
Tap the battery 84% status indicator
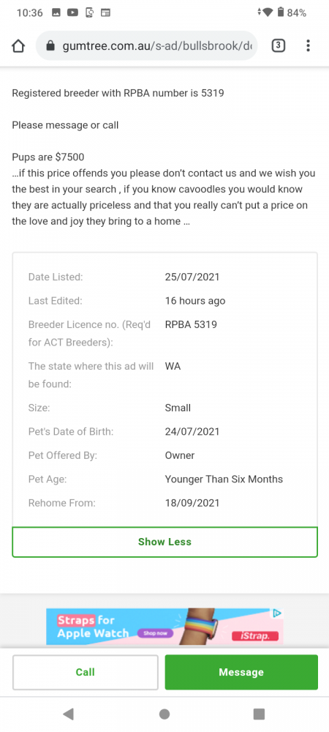click(x=292, y=12)
